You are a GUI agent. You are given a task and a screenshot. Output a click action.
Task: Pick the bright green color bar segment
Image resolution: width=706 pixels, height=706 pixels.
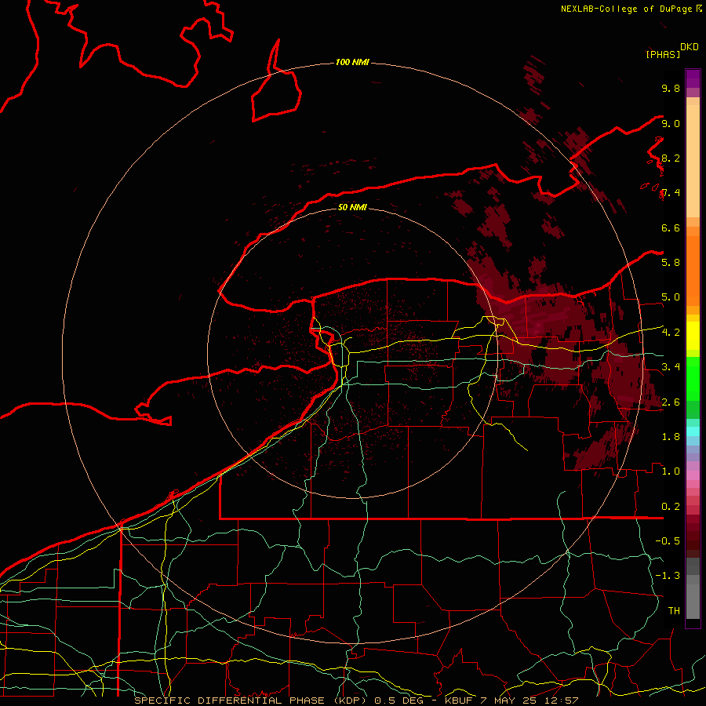coord(693,379)
